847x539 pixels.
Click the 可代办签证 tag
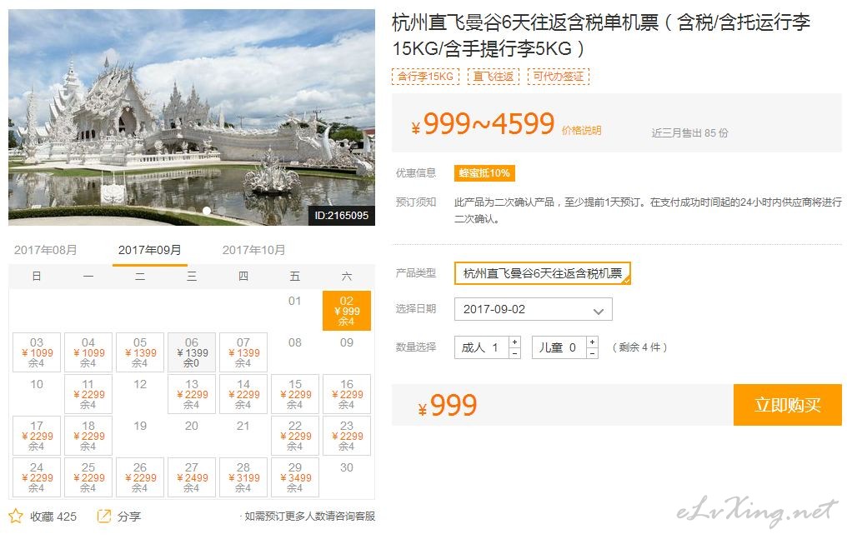[x=559, y=77]
